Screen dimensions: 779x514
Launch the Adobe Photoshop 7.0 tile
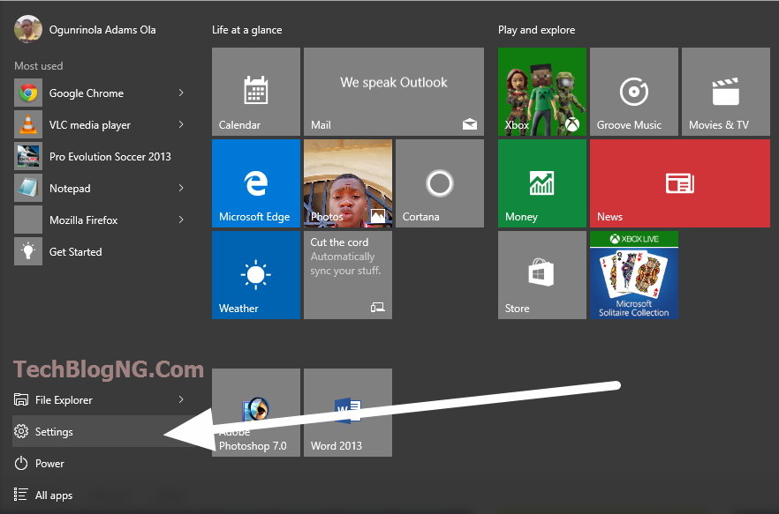click(256, 413)
